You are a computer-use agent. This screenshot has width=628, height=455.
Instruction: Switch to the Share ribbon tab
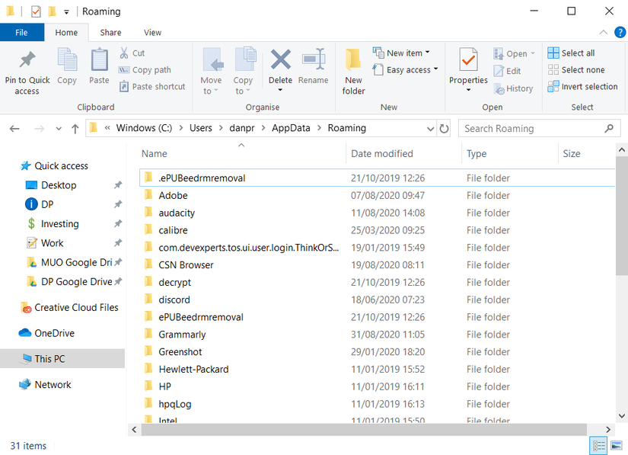pos(110,33)
